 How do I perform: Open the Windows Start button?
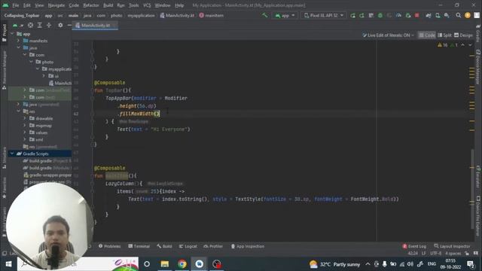coord(8,264)
